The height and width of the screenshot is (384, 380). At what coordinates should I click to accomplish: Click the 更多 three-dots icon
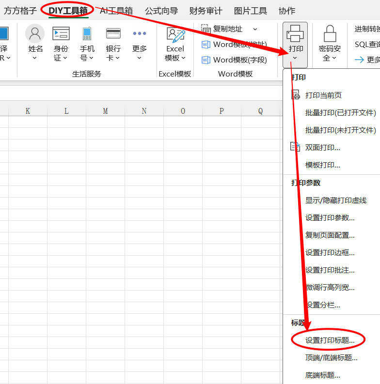(139, 33)
